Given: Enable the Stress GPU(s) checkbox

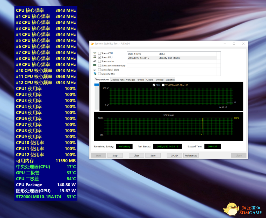Looking at the screenshot, I should [99, 74].
